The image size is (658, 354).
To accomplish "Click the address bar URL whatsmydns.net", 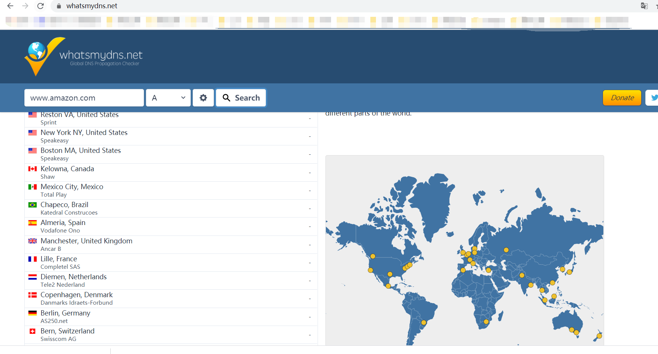I will 92,6.
